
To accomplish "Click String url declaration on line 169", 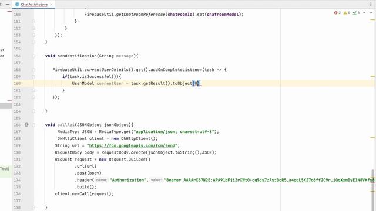I will (x=67, y=145).
